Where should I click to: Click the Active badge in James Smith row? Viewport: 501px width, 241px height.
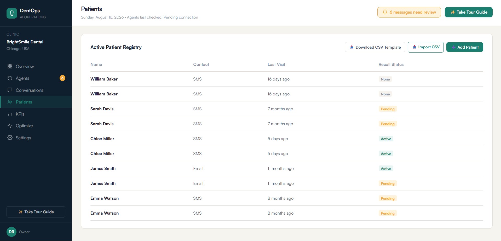(386, 169)
